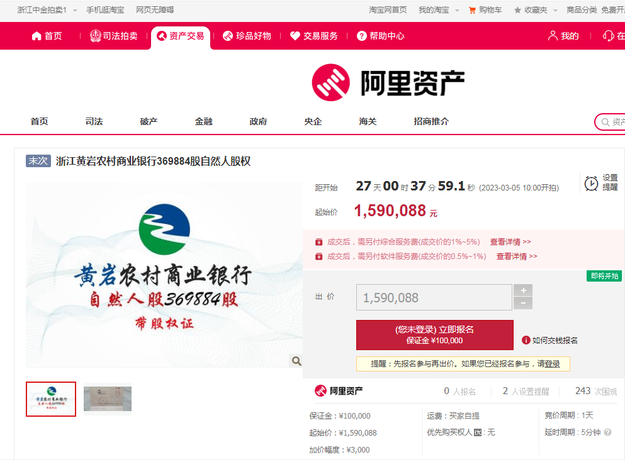625x462 pixels.
Task: Click the 竞价周期 1天 text
Action: pyautogui.click(x=569, y=415)
